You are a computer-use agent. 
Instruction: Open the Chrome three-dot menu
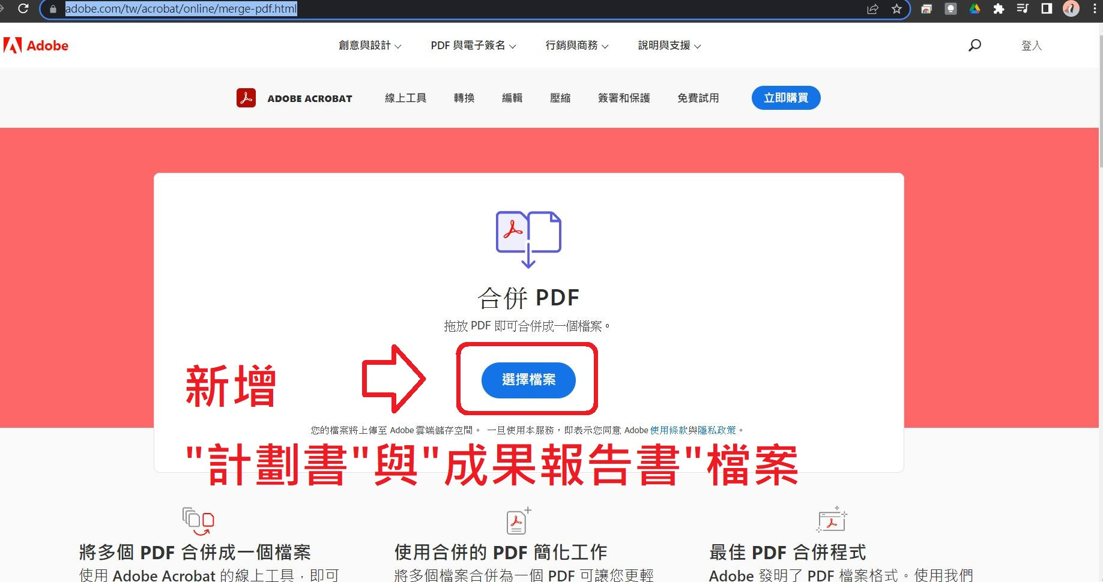pos(1095,8)
